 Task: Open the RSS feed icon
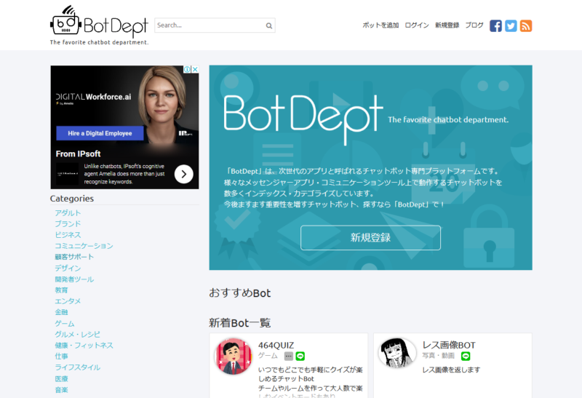(526, 25)
